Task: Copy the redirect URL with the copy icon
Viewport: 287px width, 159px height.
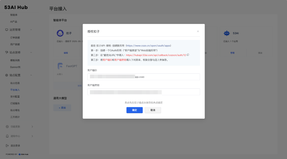Action: [x=188, y=55]
